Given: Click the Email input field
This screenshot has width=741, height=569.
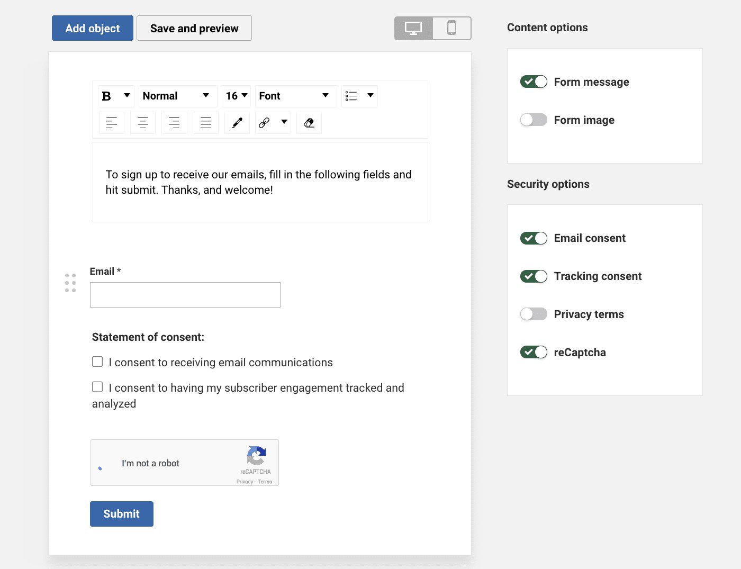Looking at the screenshot, I should pos(185,295).
